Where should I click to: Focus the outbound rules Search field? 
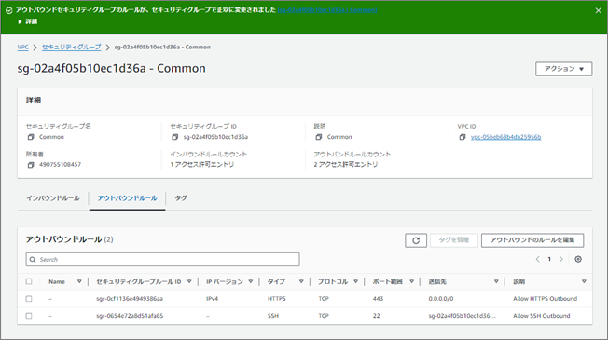pos(163,260)
